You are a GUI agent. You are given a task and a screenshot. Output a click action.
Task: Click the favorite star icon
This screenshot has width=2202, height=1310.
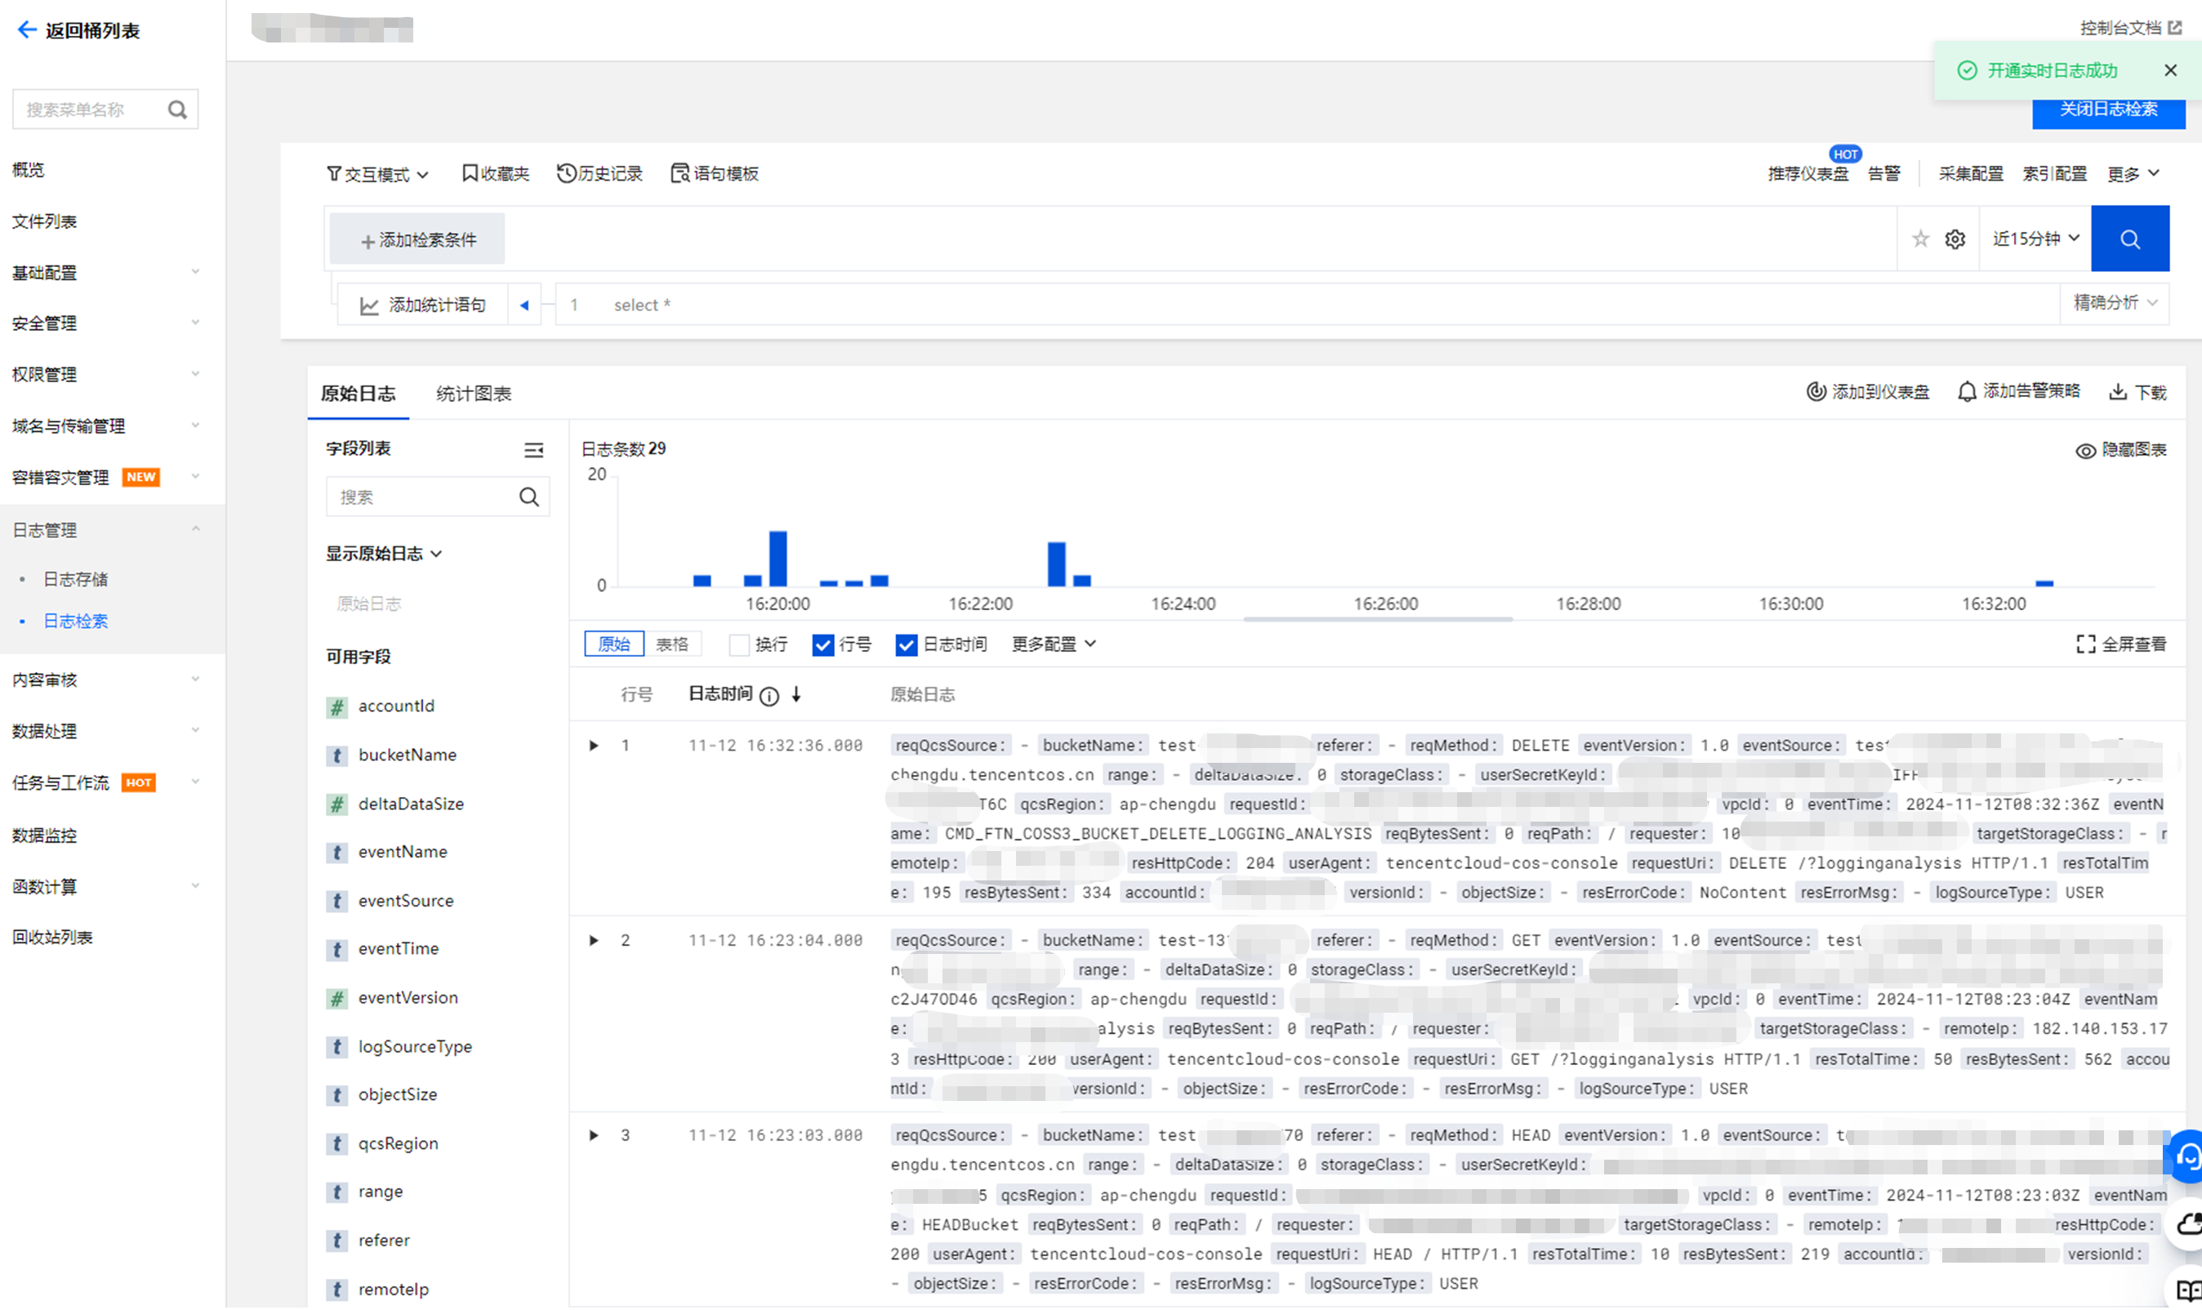click(x=1919, y=238)
